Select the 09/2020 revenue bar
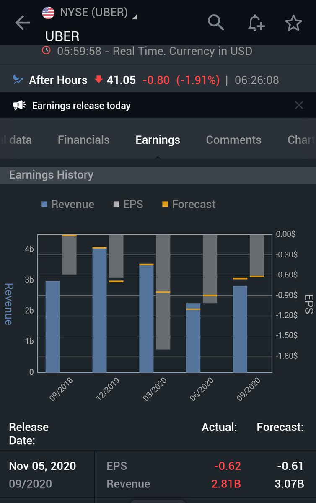The width and height of the screenshot is (316, 503). (x=240, y=329)
